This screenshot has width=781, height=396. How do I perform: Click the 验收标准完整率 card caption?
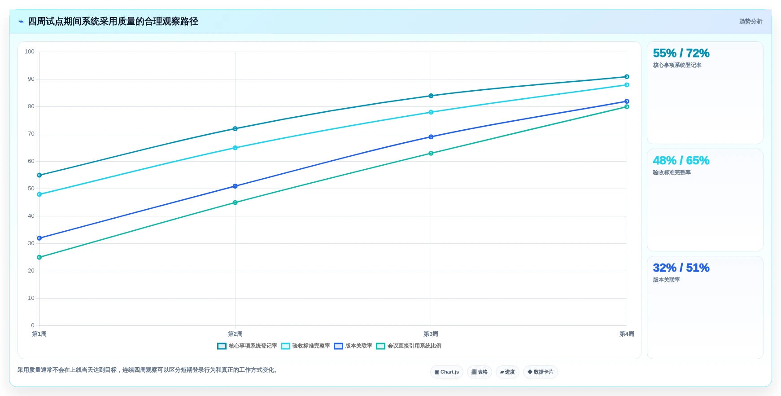pos(672,173)
